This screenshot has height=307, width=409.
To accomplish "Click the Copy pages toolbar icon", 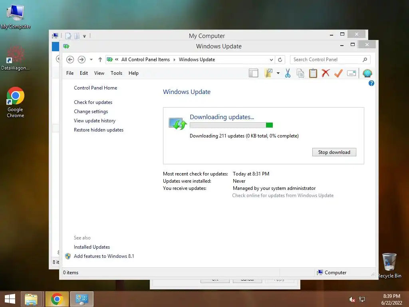I will [300, 74].
